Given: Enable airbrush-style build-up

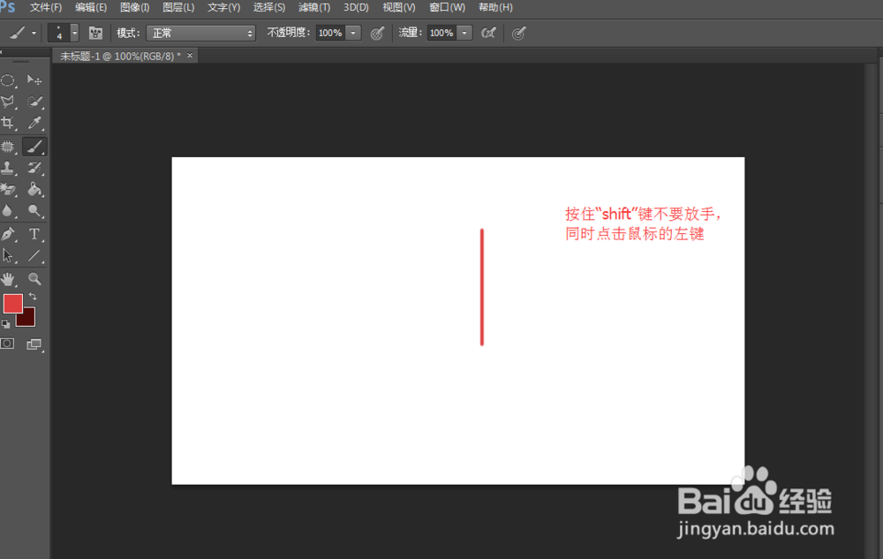Looking at the screenshot, I should [x=488, y=34].
